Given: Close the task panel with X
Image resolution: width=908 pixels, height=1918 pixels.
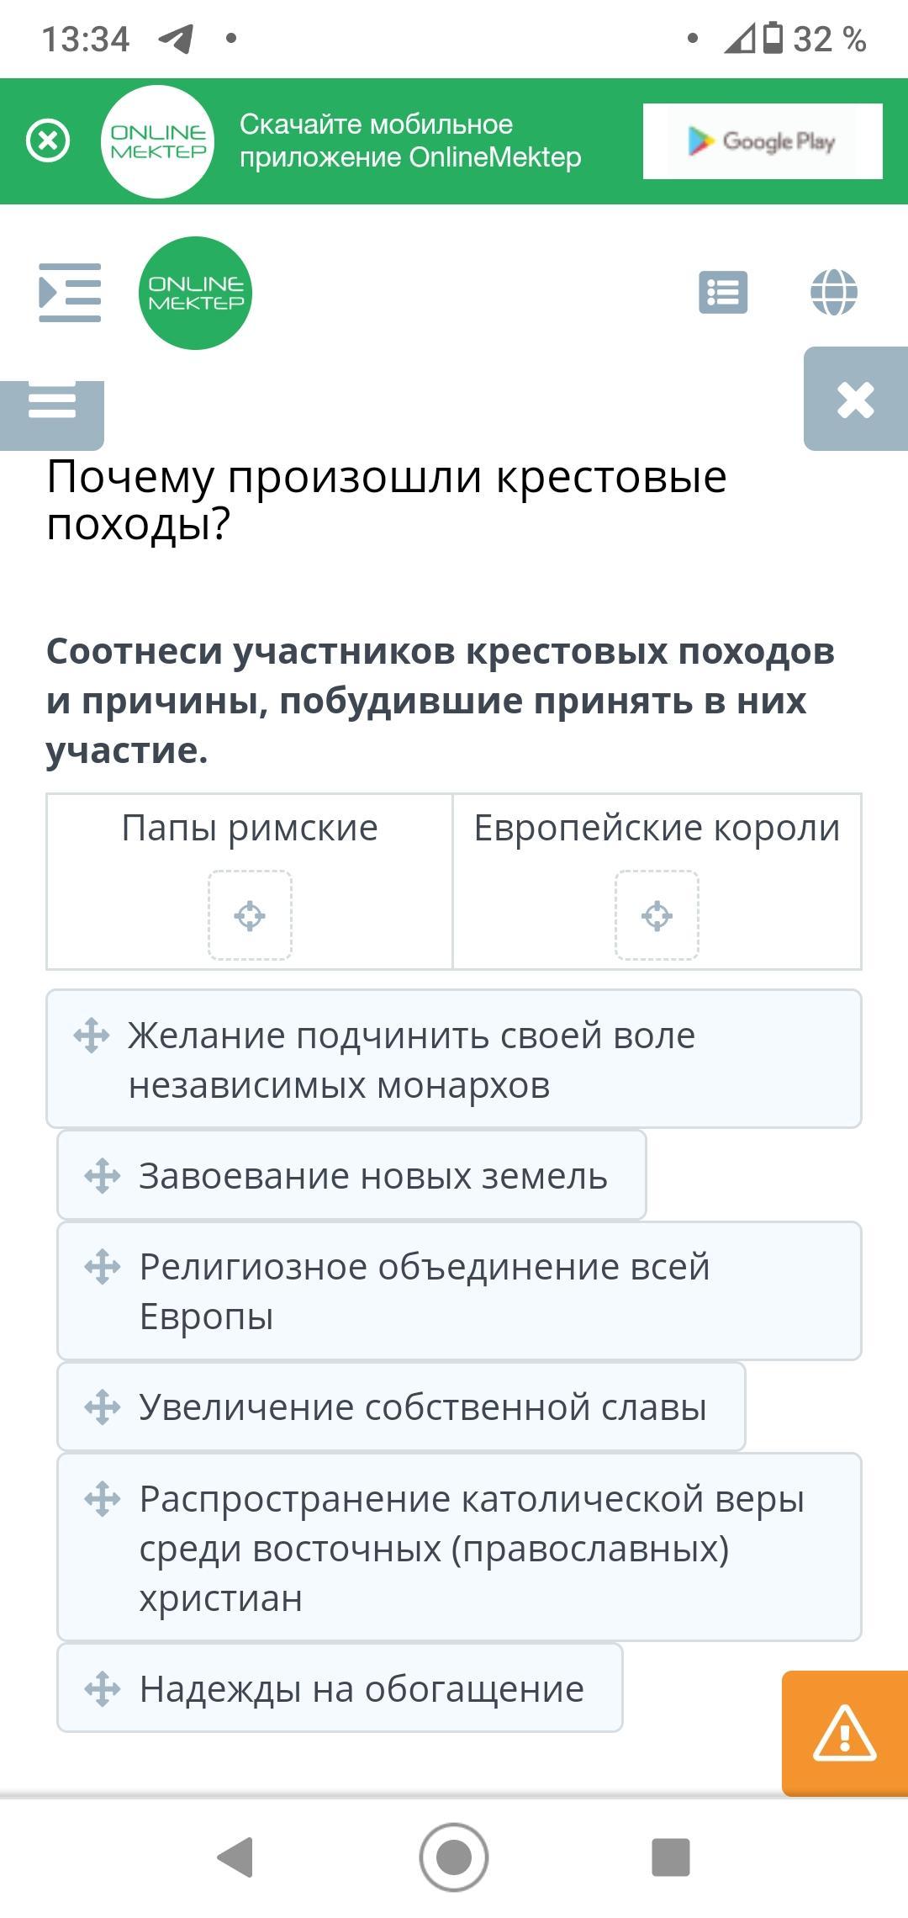Looking at the screenshot, I should pos(855,400).
